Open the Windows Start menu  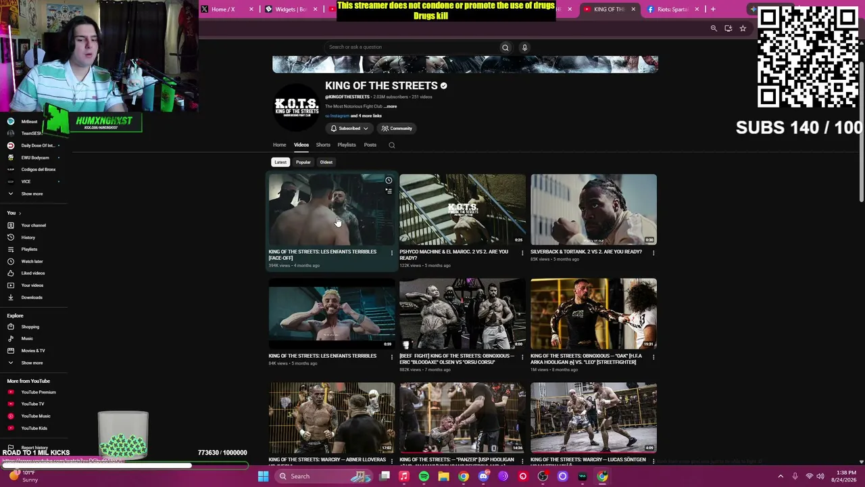point(263,476)
